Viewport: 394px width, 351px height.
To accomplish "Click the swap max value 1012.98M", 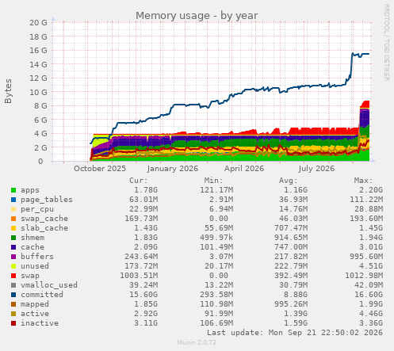I will pos(364,276).
